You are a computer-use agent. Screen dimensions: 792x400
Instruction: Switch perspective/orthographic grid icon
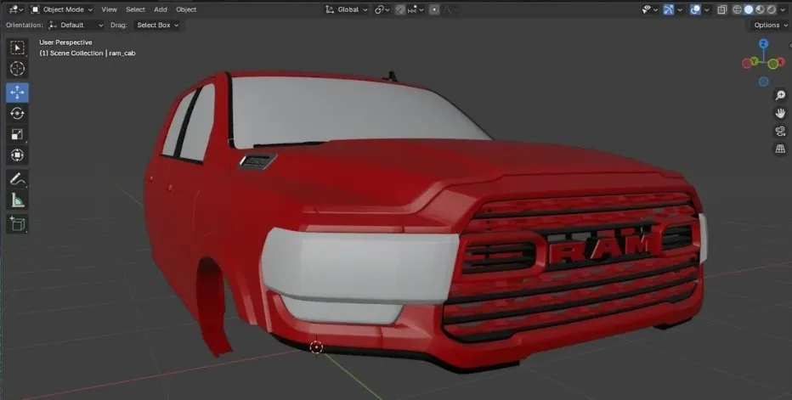pyautogui.click(x=780, y=149)
